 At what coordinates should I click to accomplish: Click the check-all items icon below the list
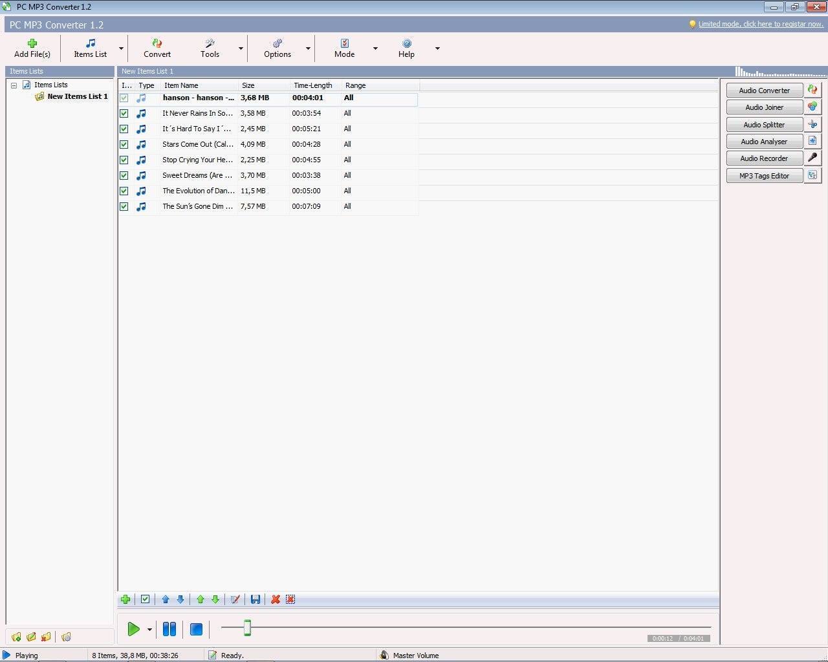coord(145,599)
